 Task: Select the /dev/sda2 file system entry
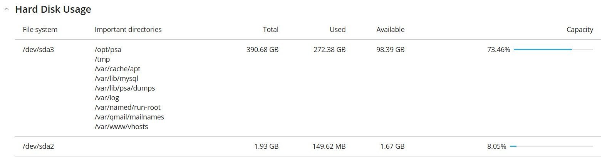(x=39, y=146)
